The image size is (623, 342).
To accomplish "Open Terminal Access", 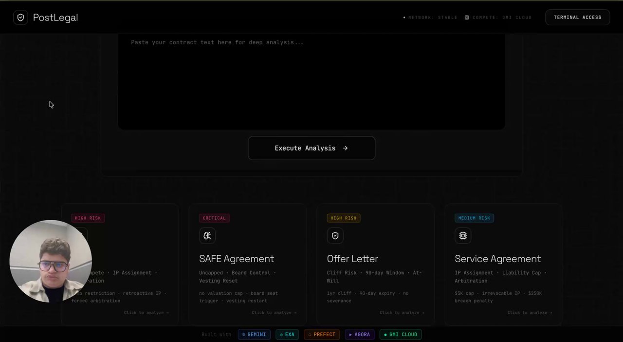I will click(577, 18).
